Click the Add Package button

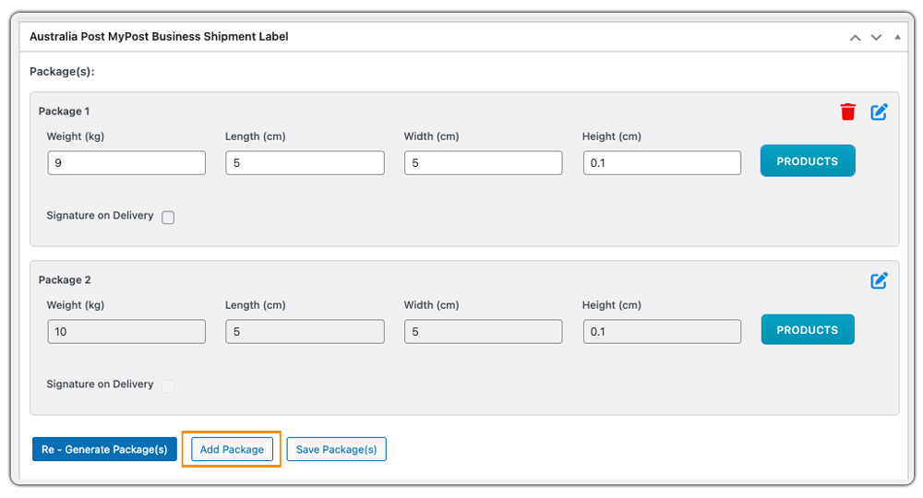(232, 449)
